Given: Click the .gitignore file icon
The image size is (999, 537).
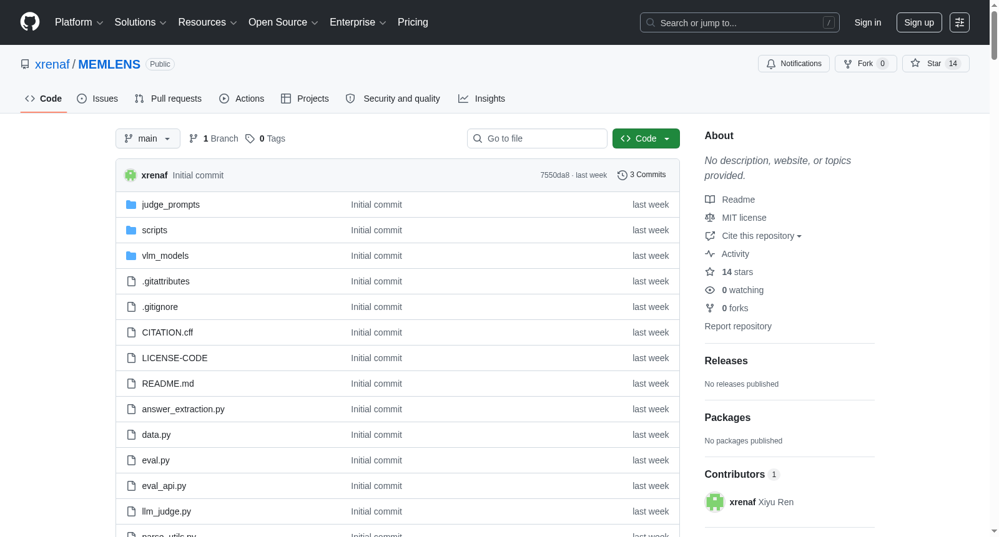Looking at the screenshot, I should pos(131,307).
